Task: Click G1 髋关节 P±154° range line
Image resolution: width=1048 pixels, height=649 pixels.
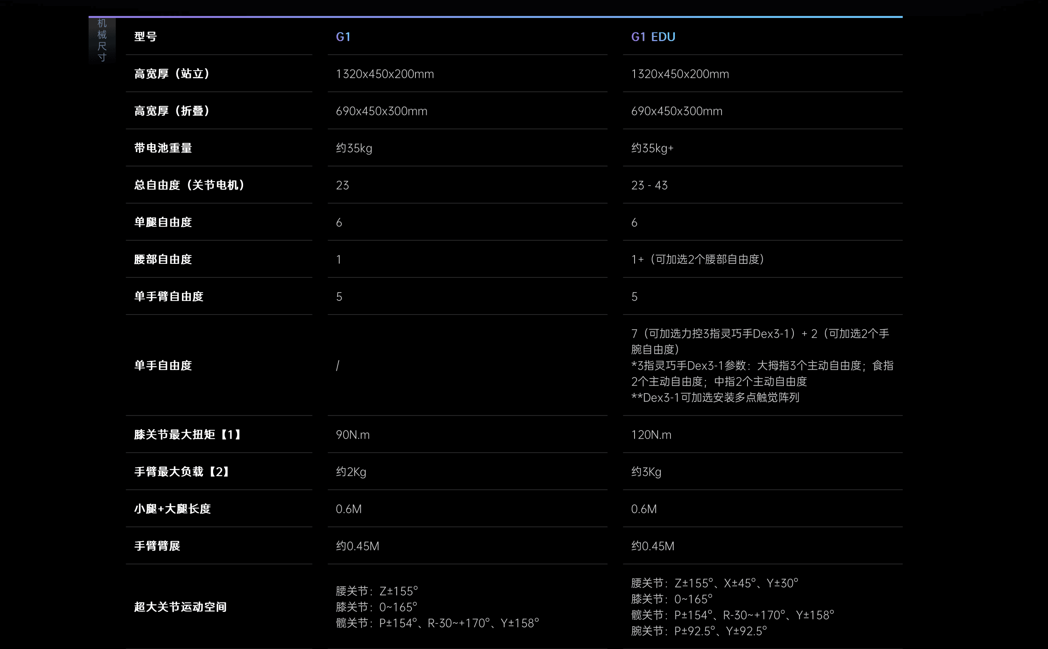Action: tap(437, 623)
